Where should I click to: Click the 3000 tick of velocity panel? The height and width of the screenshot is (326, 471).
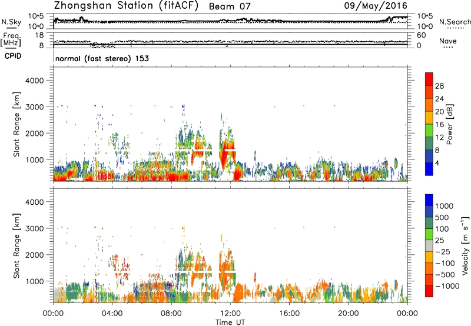pos(35,228)
